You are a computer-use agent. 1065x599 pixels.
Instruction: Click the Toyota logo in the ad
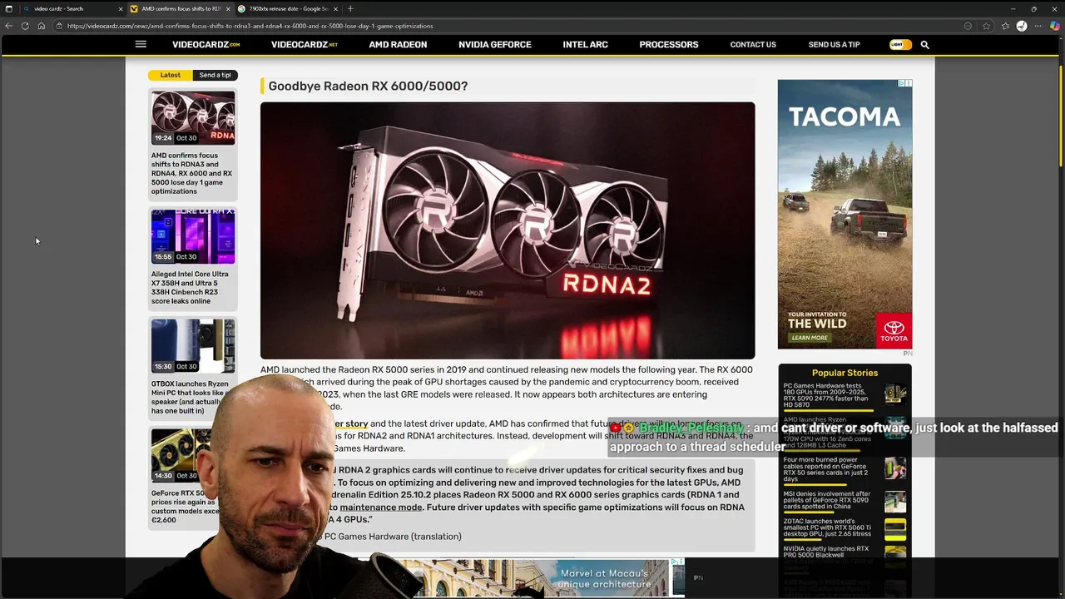[894, 330]
